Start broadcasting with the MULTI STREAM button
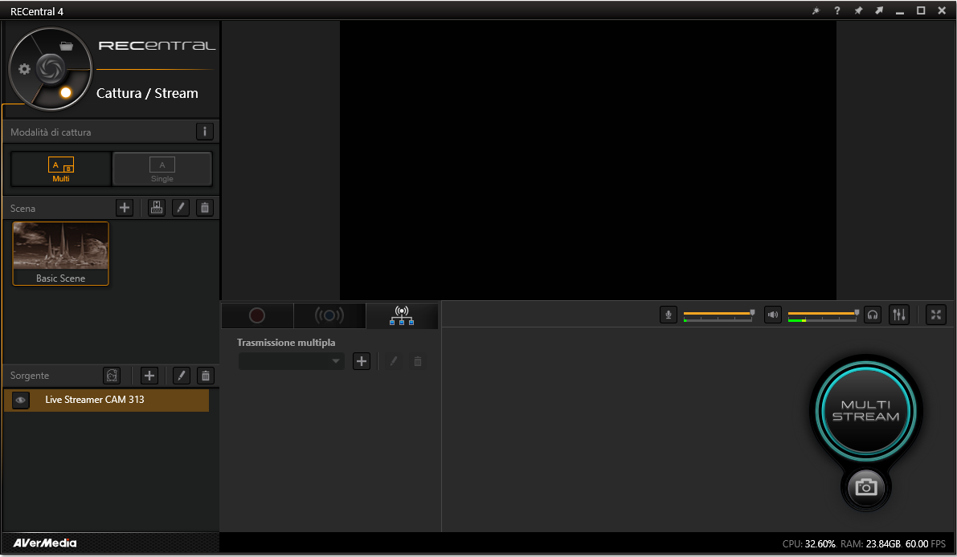957x557 pixels. click(x=866, y=410)
